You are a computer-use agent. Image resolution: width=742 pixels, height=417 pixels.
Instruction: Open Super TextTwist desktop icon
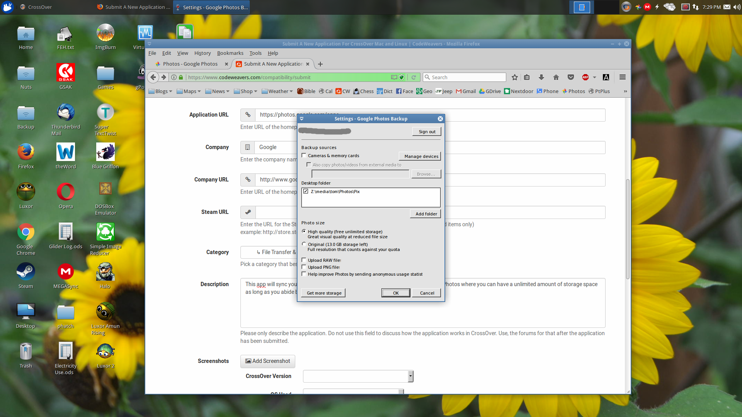coord(105,119)
